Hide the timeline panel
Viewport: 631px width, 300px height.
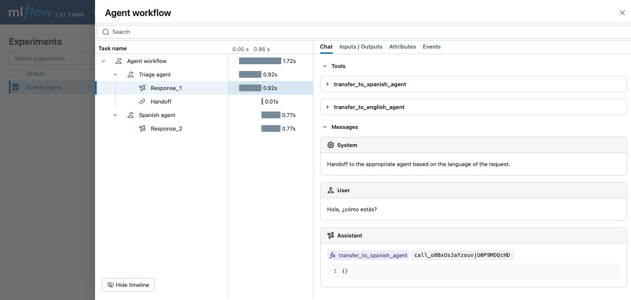(x=128, y=285)
